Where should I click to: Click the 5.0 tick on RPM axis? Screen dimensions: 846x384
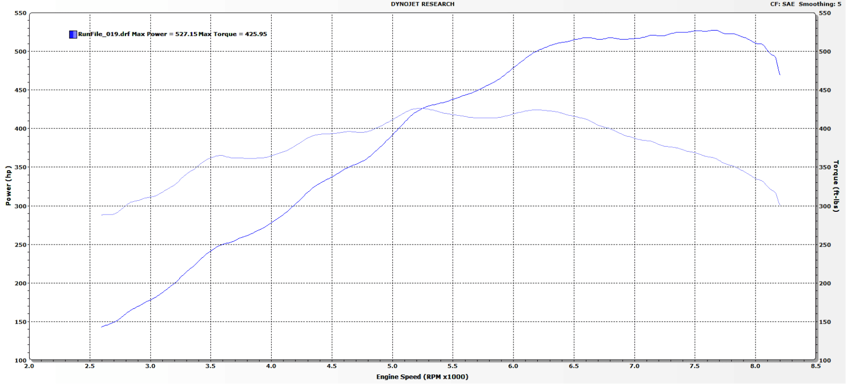pos(392,366)
